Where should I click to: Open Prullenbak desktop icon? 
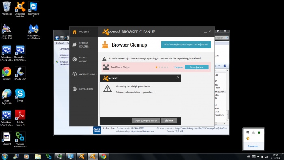[7, 8]
